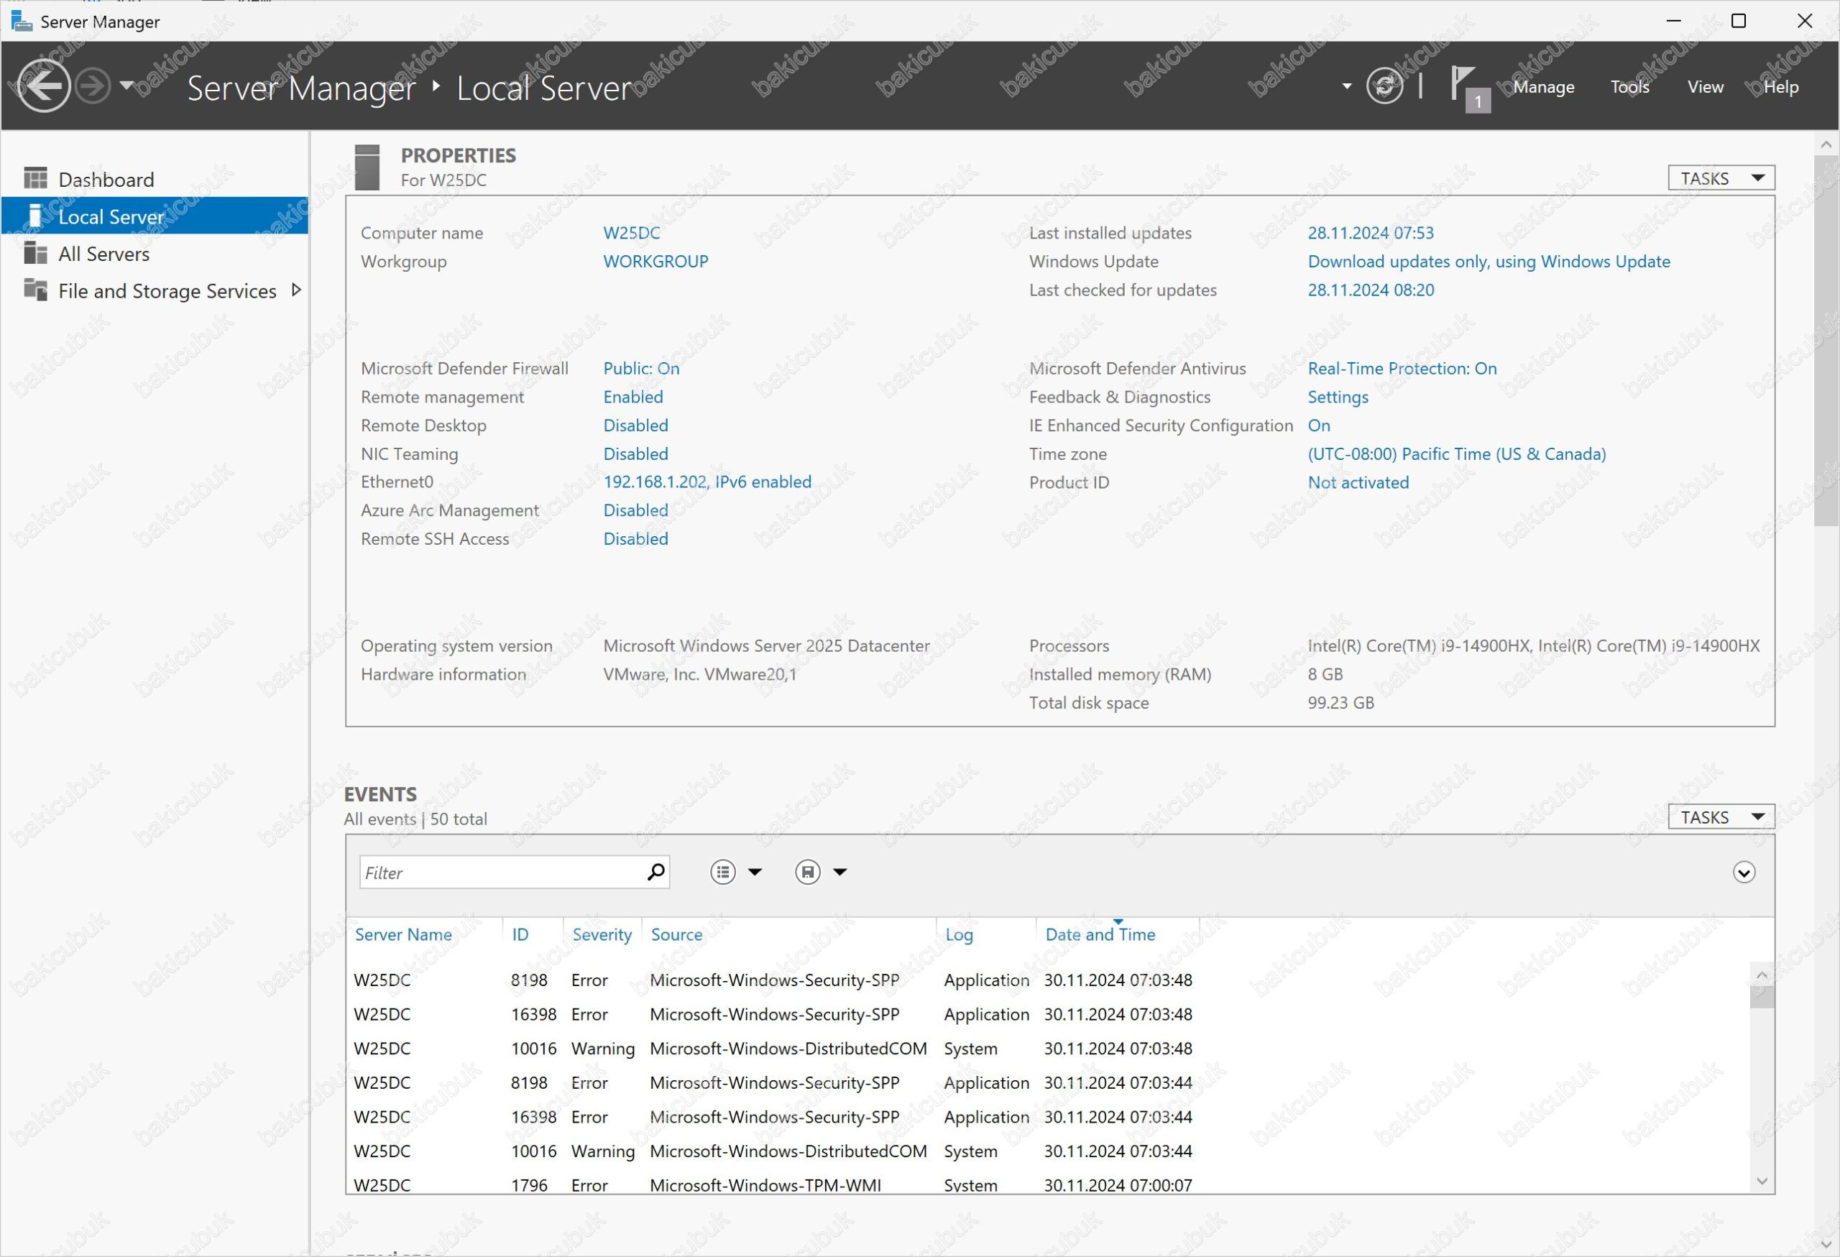Click the Public: On firewall link
Screen dimensions: 1840x1257
click(641, 368)
